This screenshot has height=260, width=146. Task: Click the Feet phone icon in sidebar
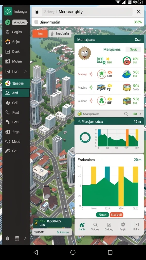(8, 112)
